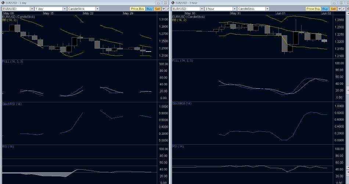Select FULL (14, 3, 3) label in 3 hour chart

183,60
